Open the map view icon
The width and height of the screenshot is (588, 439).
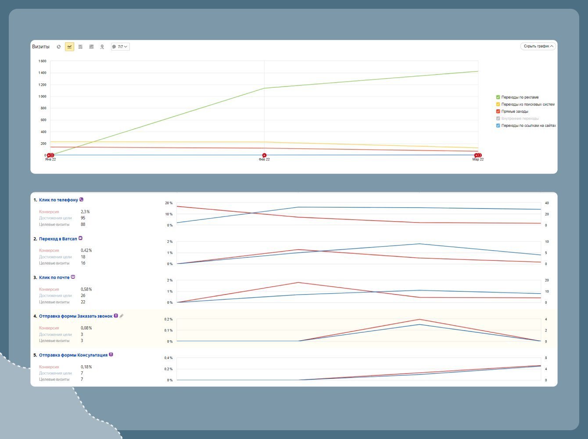102,47
